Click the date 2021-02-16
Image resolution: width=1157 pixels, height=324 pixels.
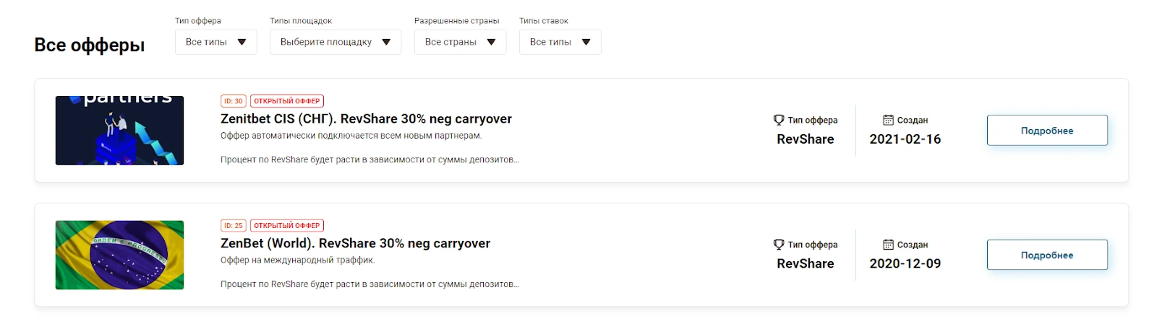pos(905,139)
